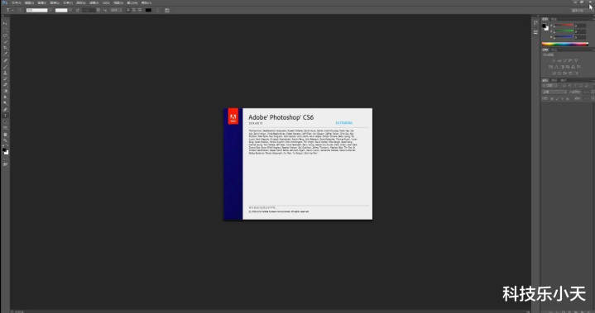595x313 pixels.
Task: Click the red R channel slider
Action: (564, 25)
